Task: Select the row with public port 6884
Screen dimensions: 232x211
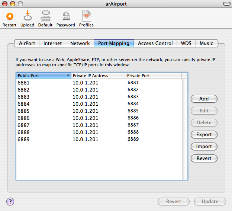Action: [99, 104]
